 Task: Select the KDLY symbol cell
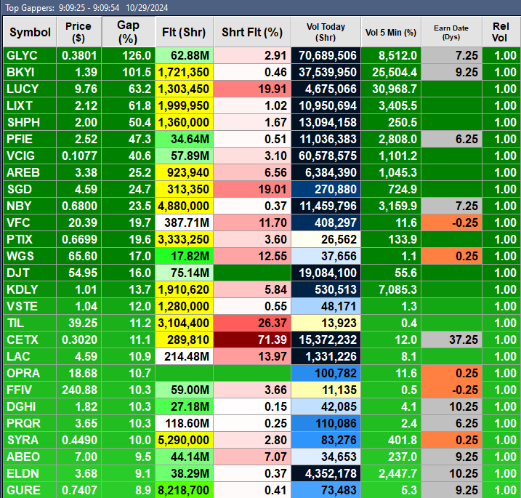pos(30,289)
